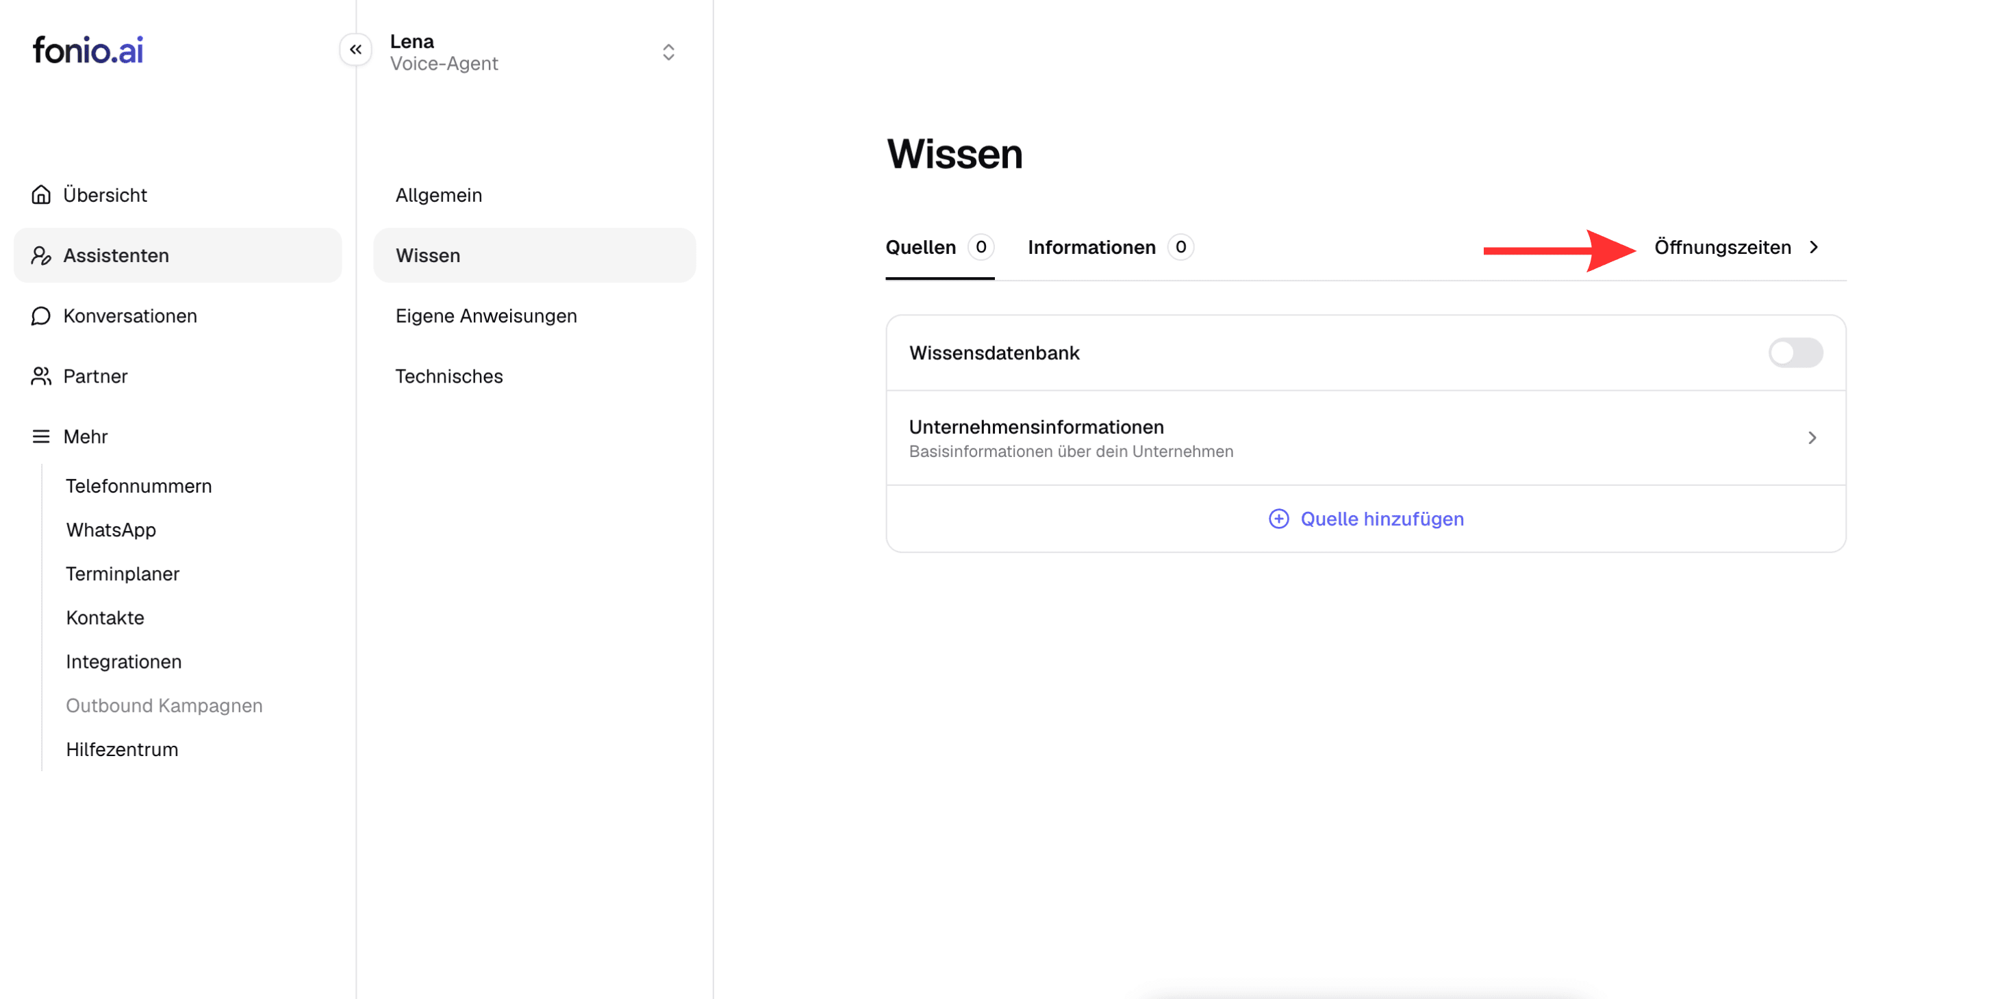Click plus icon beside Quelle hinzufügen
This screenshot has width=1998, height=999.
1278,519
